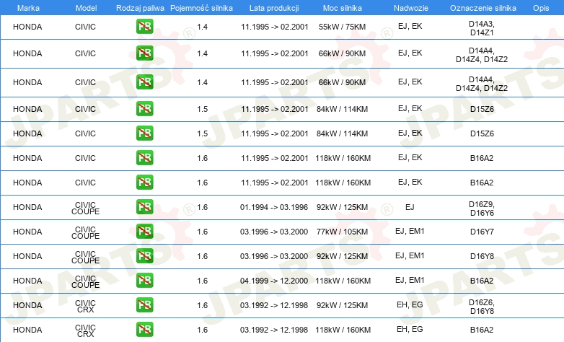Click the Lata produkcji column header
This screenshot has height=342, width=564.
coord(274,8)
